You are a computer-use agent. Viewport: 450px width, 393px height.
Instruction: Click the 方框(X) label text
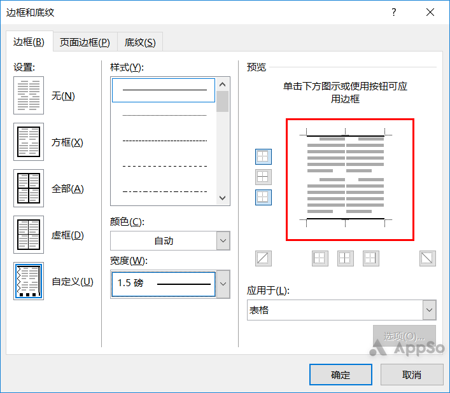point(67,142)
